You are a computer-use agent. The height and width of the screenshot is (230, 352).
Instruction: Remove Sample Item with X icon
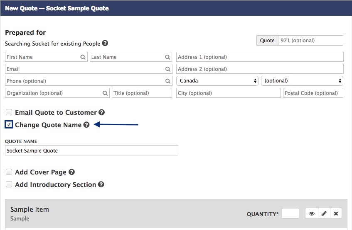pos(336,213)
